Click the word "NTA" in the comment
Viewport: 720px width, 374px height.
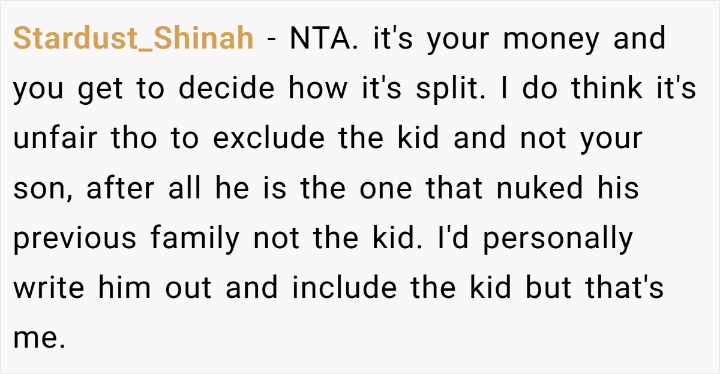(x=323, y=39)
